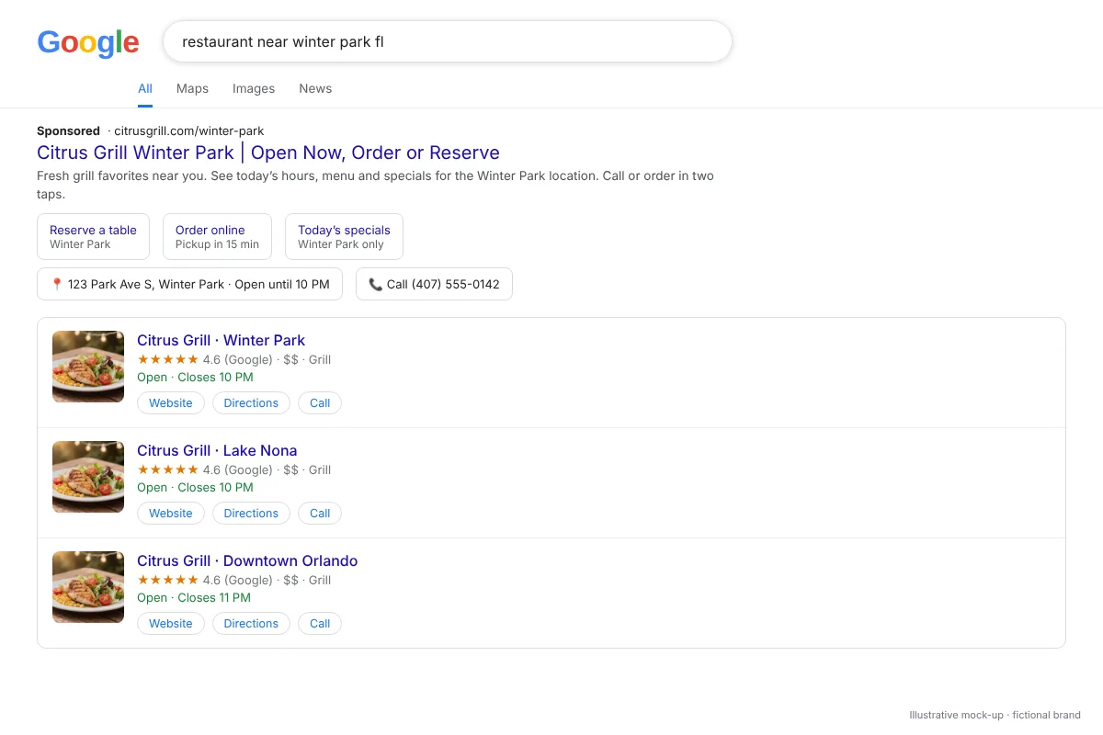Click the Downtown Orlando listing star rating

coord(167,580)
